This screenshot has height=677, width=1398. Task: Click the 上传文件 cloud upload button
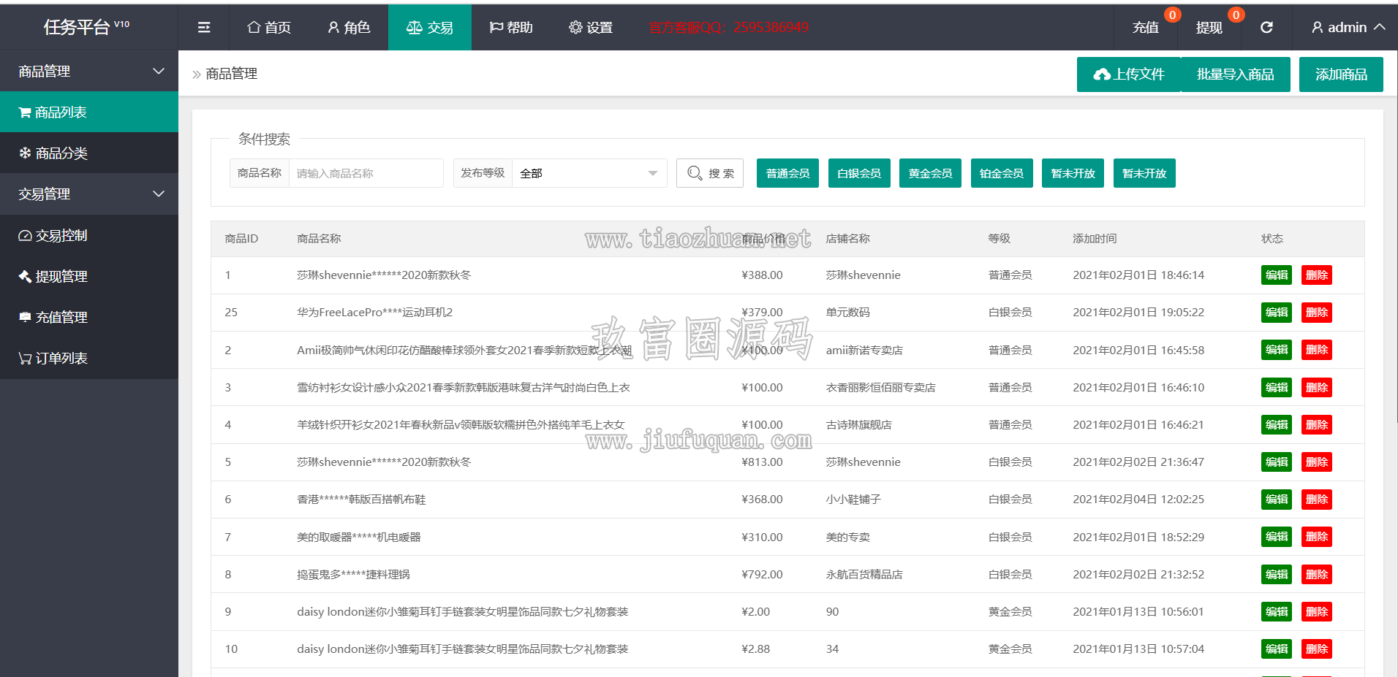(x=1129, y=74)
